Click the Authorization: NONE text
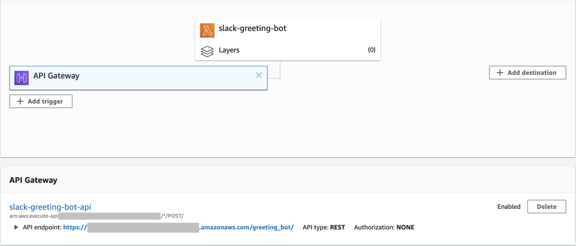Screen dimensions: 576x246 pyautogui.click(x=384, y=227)
